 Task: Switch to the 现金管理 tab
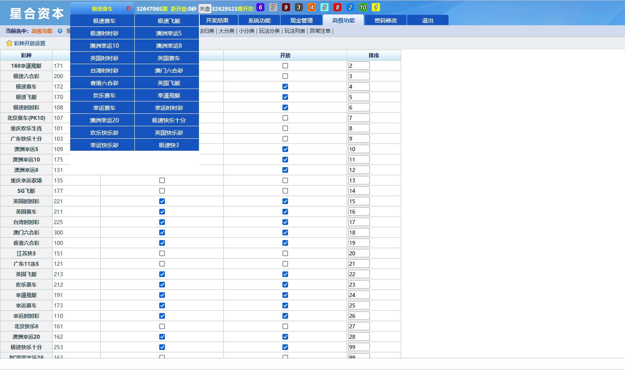coord(301,20)
